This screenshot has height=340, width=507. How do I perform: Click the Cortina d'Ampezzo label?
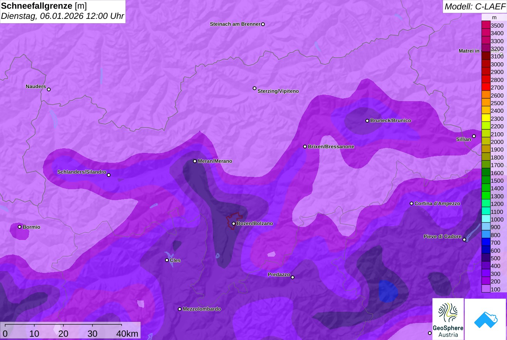(437, 203)
